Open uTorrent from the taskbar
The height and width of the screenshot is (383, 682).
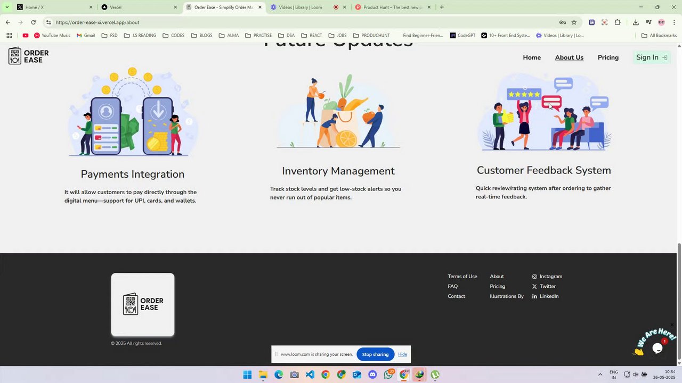coord(435,374)
